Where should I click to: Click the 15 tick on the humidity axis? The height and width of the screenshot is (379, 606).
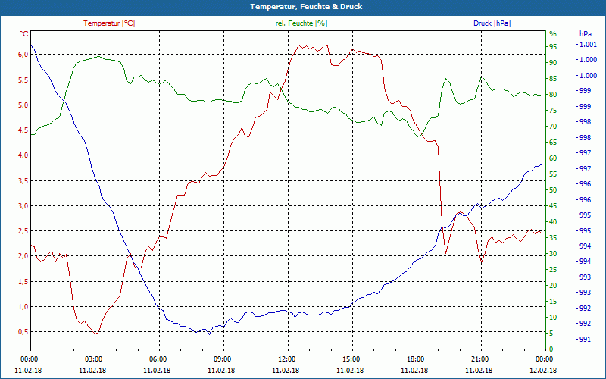(553, 301)
